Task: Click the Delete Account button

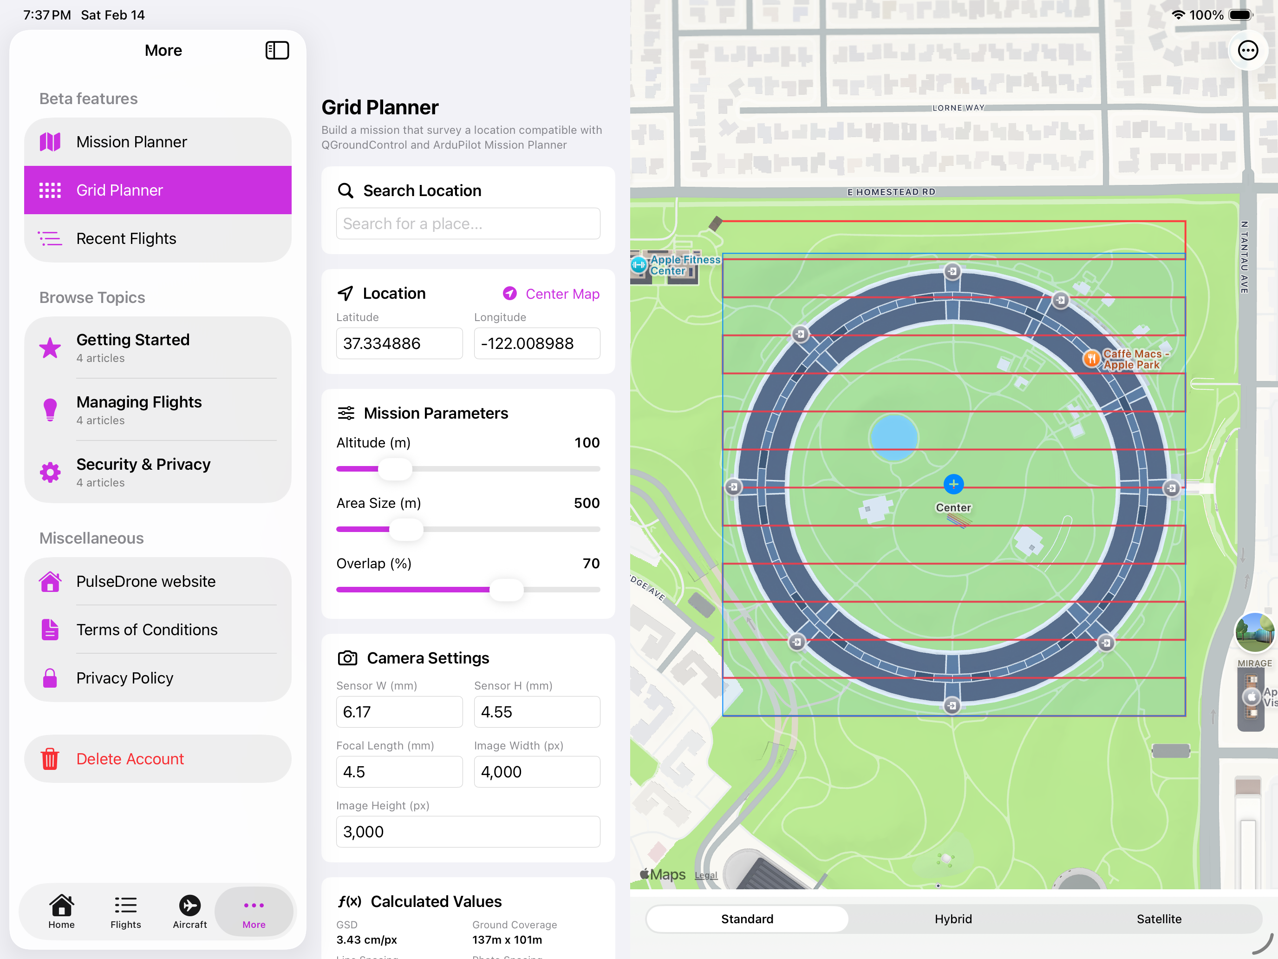Action: (130, 759)
